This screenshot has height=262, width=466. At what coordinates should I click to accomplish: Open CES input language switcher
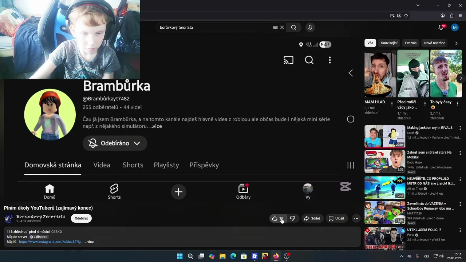426,256
